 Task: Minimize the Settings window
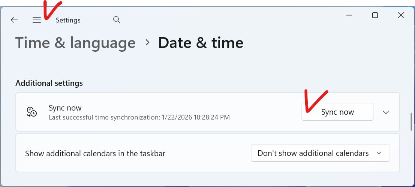(x=349, y=15)
